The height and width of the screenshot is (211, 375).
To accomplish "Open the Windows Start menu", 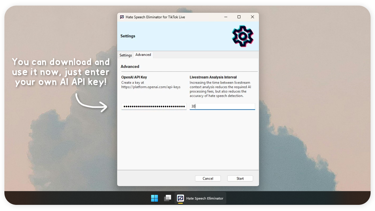I will pyautogui.click(x=154, y=198).
